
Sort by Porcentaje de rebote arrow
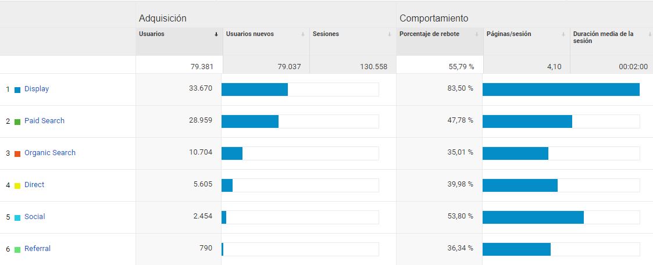(477, 34)
